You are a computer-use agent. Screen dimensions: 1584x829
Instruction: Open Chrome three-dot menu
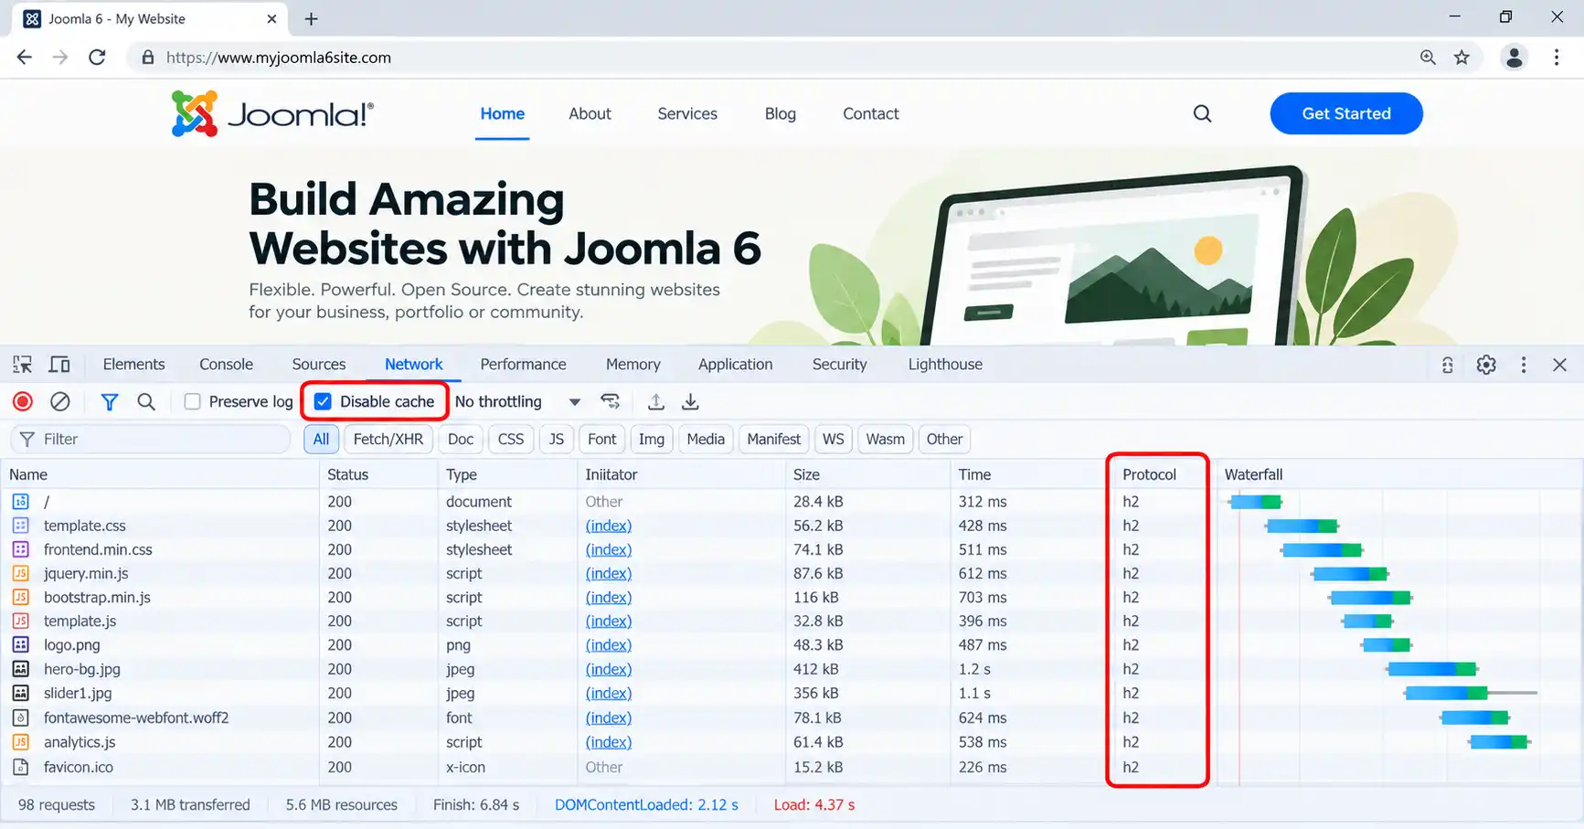1557,58
